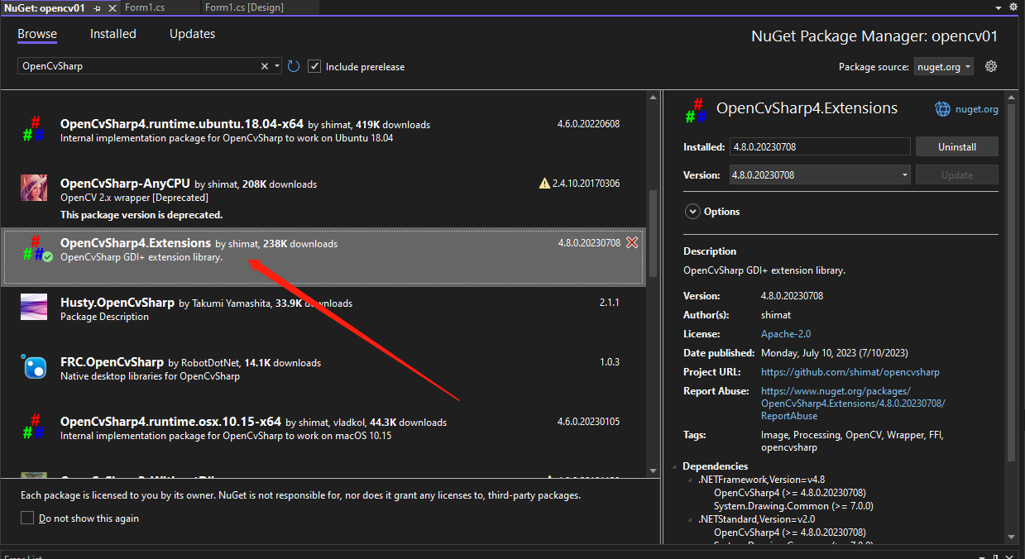Image resolution: width=1025 pixels, height=559 pixels.
Task: Click the OpenCvSharp4.Extensions package icon in list
Action: click(x=36, y=248)
